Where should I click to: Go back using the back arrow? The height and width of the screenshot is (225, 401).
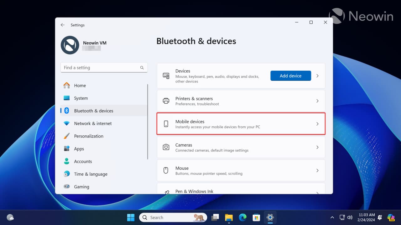pos(62,25)
